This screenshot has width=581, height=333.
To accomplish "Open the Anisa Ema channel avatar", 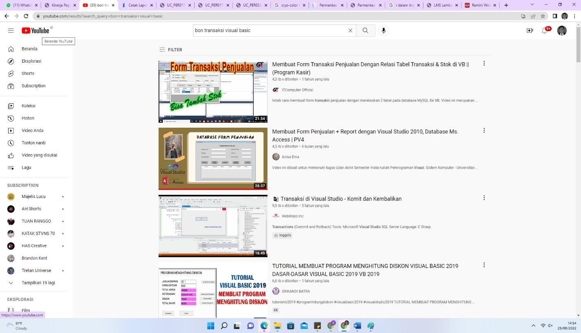I will tap(276, 157).
